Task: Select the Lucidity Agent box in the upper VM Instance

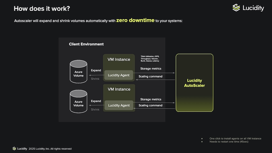Action: coord(119,75)
